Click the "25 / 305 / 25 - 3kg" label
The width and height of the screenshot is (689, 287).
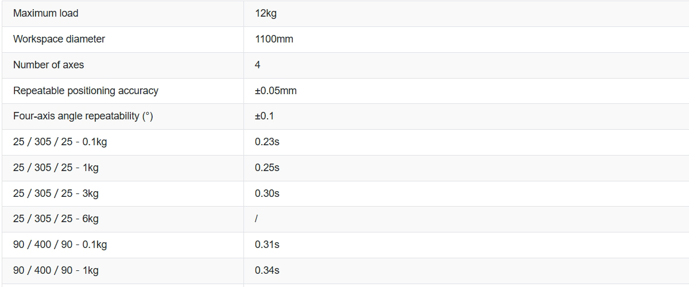pos(56,193)
